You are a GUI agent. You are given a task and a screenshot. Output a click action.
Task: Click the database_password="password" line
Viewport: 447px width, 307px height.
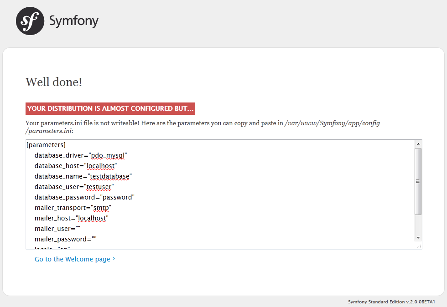point(84,197)
